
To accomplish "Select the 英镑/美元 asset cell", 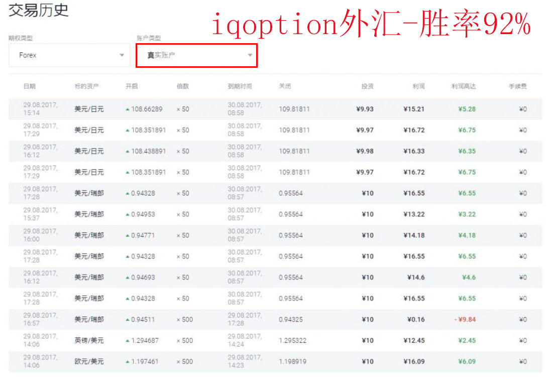I will pos(89,340).
